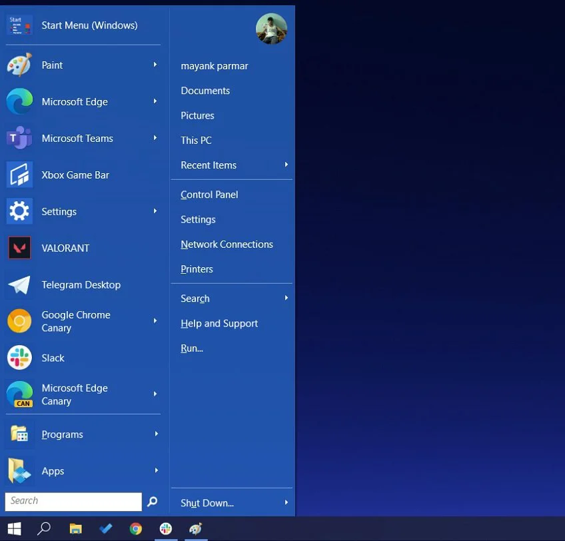This screenshot has width=565, height=541.
Task: Open Google Chrome from the taskbar
Action: [136, 529]
